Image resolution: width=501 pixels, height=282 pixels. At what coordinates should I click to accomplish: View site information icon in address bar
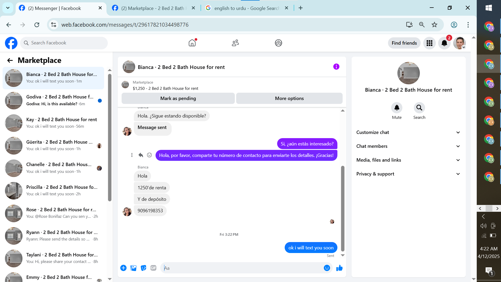[x=53, y=25]
